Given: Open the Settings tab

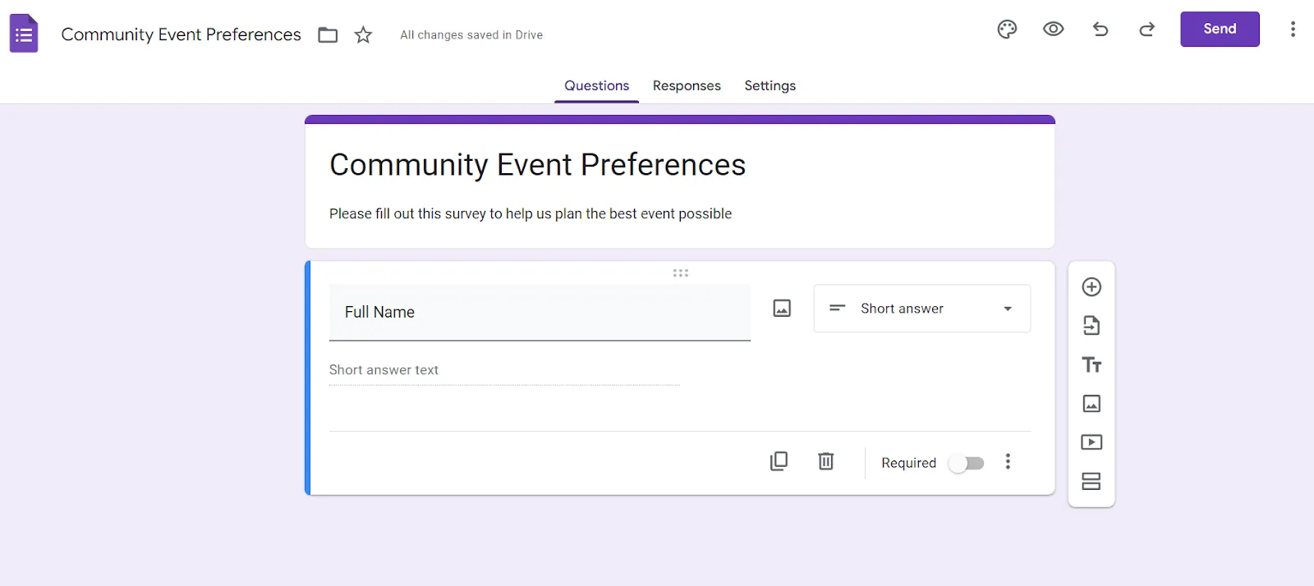Looking at the screenshot, I should pyautogui.click(x=770, y=85).
